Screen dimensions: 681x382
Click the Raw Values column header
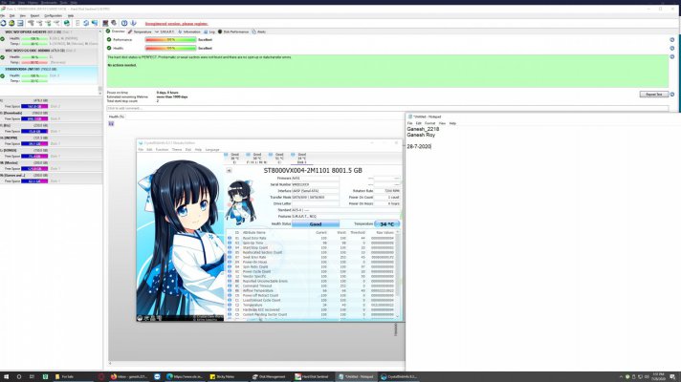pyautogui.click(x=384, y=233)
